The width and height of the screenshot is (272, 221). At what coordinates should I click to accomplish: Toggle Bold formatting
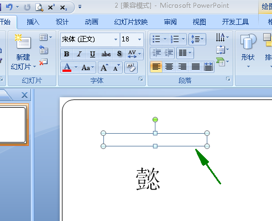pos(66,54)
